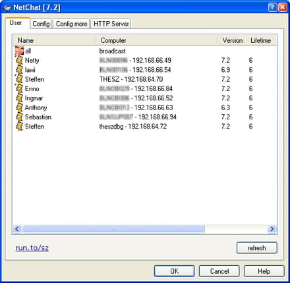Sort the list by Name column header
Viewport: 290px width, 283px height.
point(54,40)
